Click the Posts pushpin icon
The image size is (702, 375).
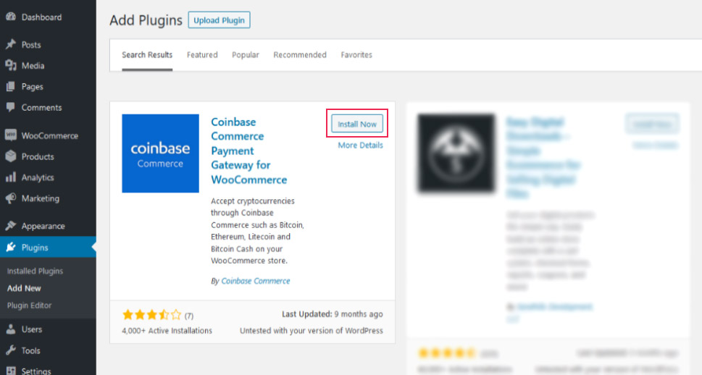(11, 44)
